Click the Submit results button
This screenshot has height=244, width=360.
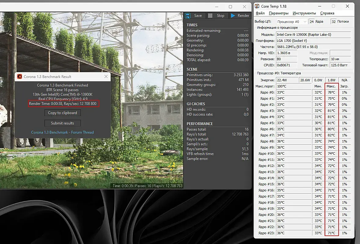(x=62, y=123)
